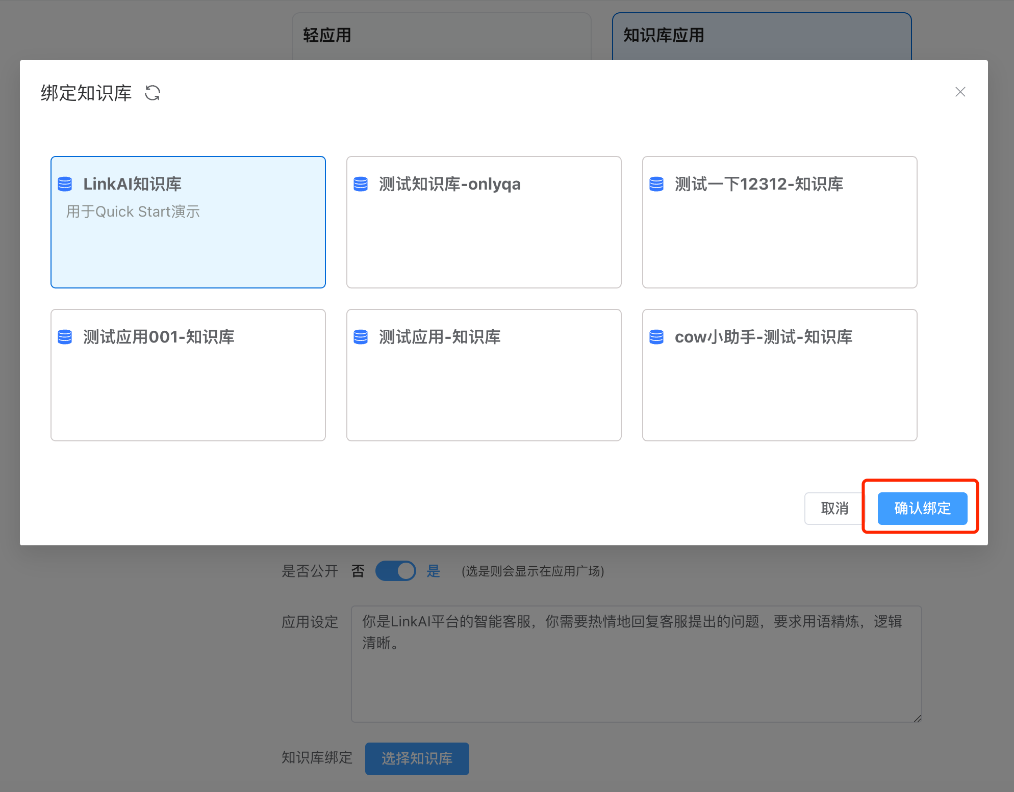The height and width of the screenshot is (792, 1014).
Task: Select the 知识库应用 tab card behind dialog
Action: click(x=762, y=36)
